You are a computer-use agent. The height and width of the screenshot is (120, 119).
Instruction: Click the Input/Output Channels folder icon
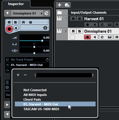[x=60, y=12]
